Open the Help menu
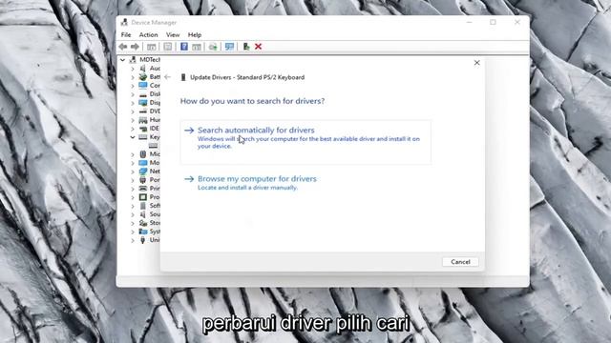The image size is (611, 343). tap(195, 35)
